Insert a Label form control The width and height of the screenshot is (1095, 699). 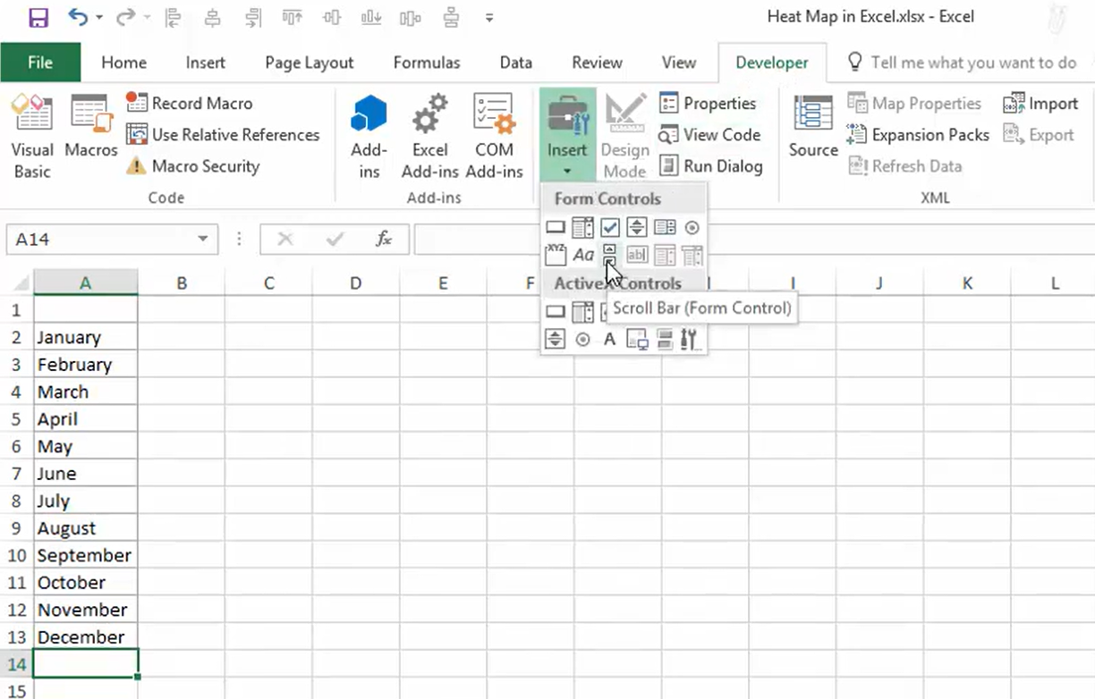(x=582, y=256)
